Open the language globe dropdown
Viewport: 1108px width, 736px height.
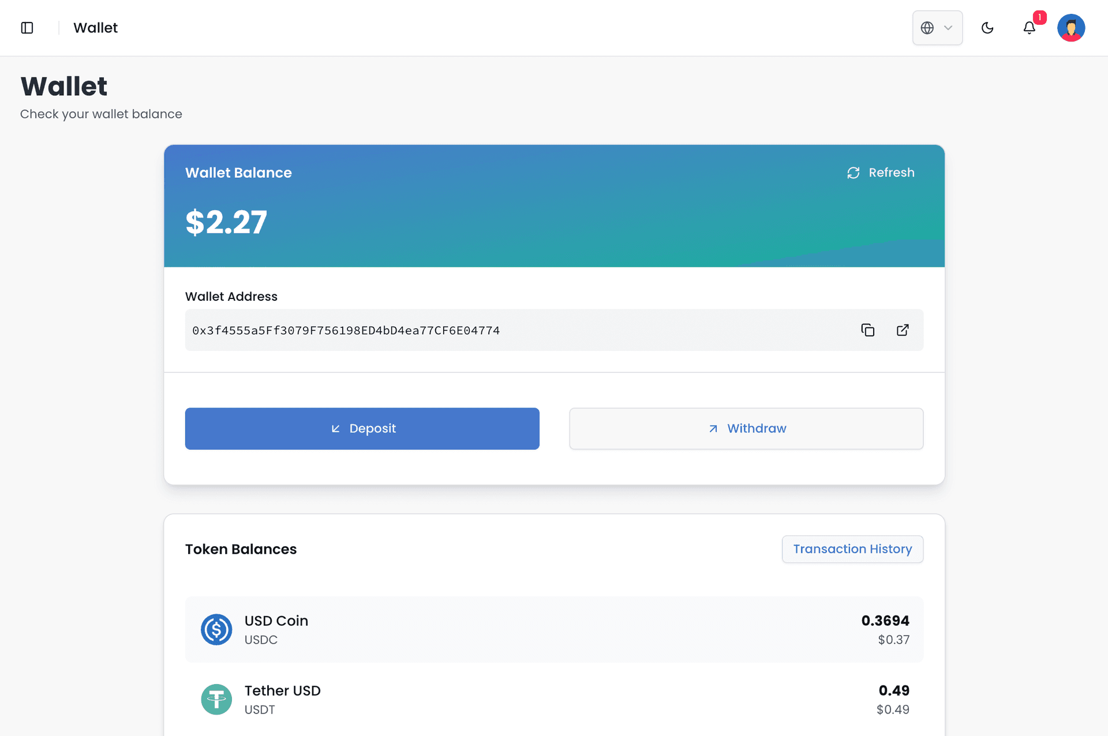pos(937,28)
